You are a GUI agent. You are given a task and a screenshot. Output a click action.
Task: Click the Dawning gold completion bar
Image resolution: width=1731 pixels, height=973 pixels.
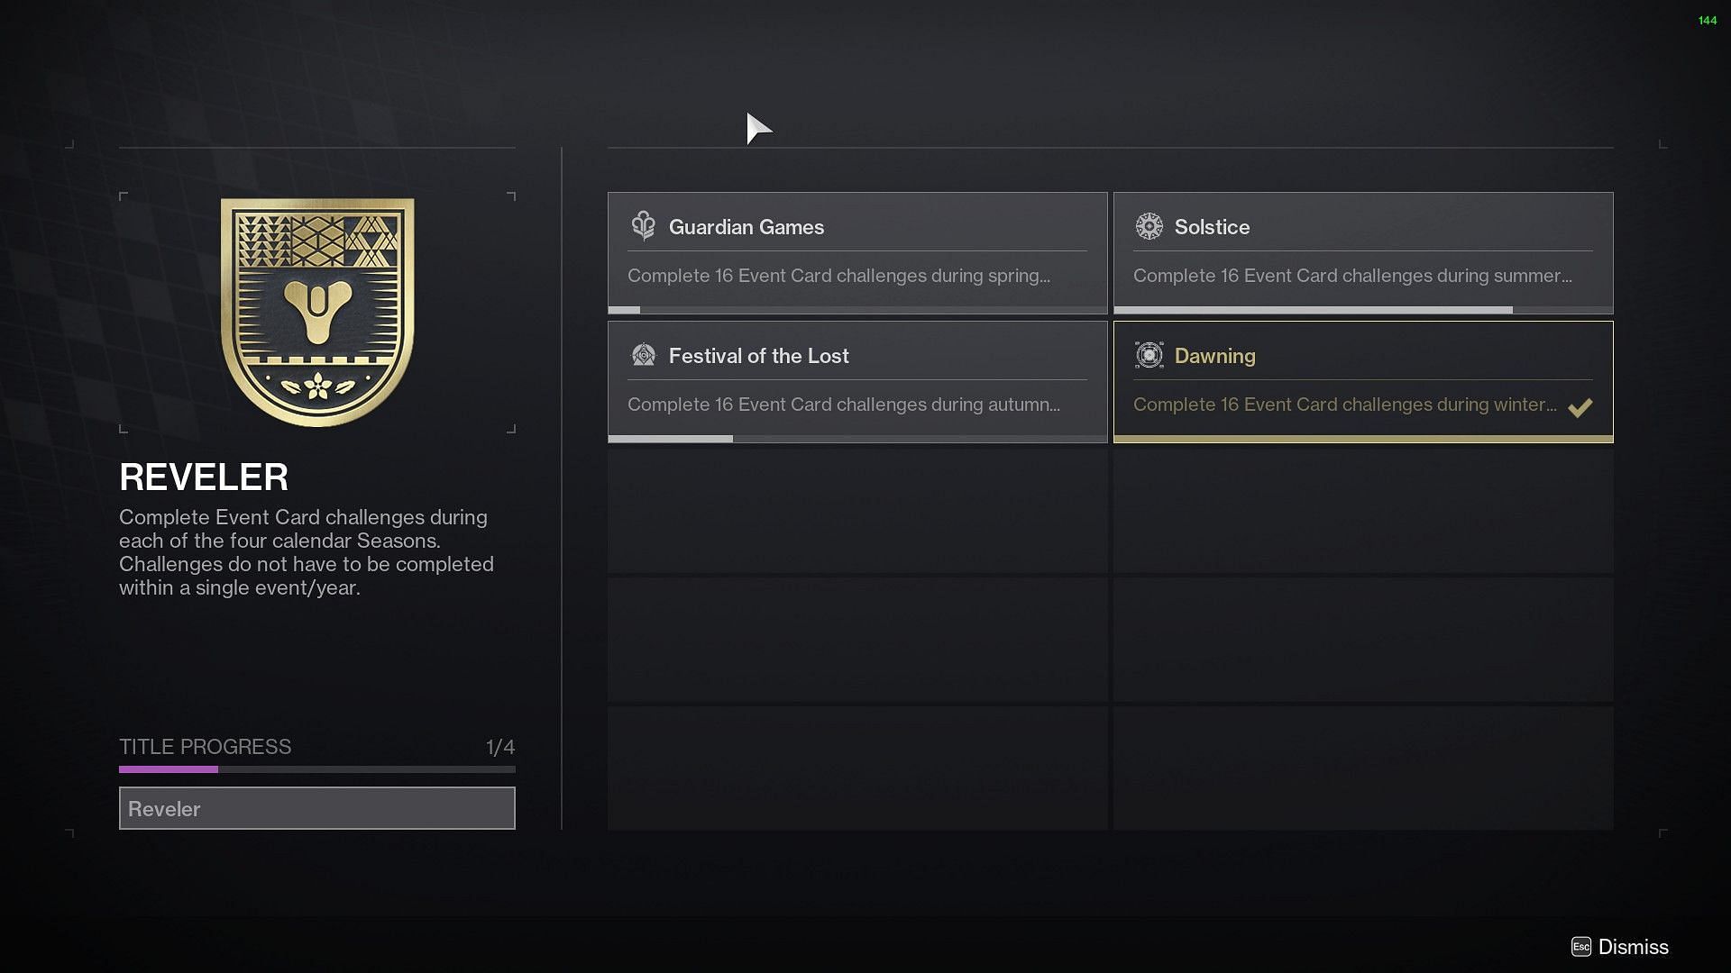(1363, 439)
